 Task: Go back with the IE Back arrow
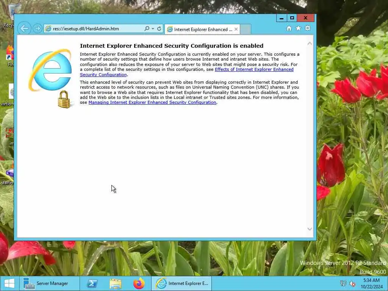[24, 28]
